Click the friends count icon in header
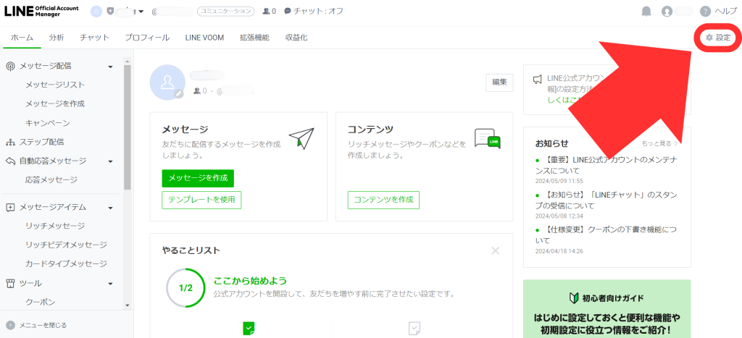 pos(266,12)
